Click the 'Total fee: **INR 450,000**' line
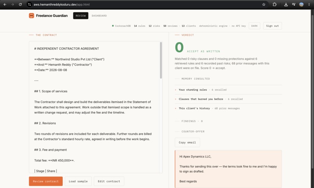The image size is (314, 188). pyautogui.click(x=54, y=160)
